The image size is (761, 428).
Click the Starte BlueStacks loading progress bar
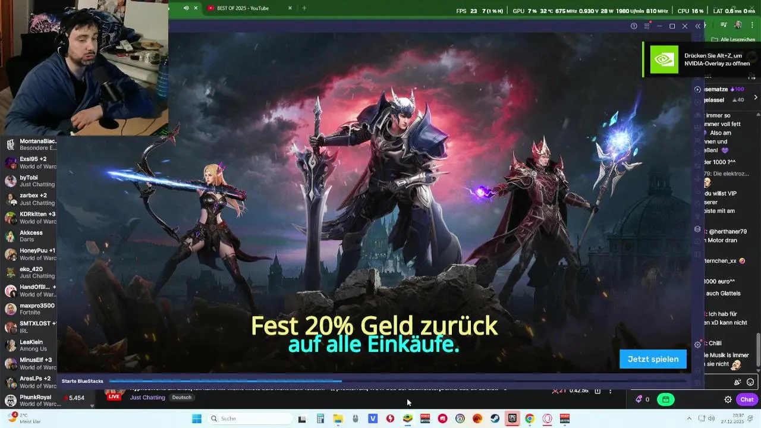(397, 381)
